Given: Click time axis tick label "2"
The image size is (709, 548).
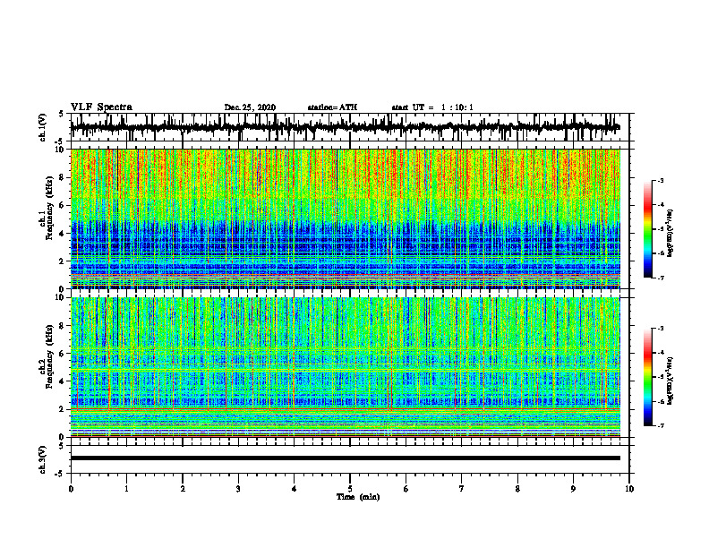Looking at the screenshot, I should (183, 489).
